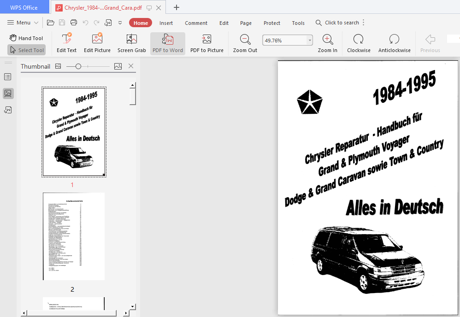Click the thumbnail panel vertical scrollbar thumb
This screenshot has width=460, height=317.
click(133, 96)
